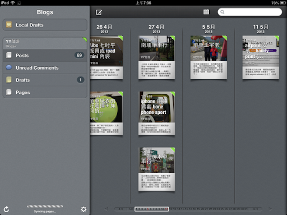Jump to 6/1 on the timeline
287x215 pixels.
point(255,209)
